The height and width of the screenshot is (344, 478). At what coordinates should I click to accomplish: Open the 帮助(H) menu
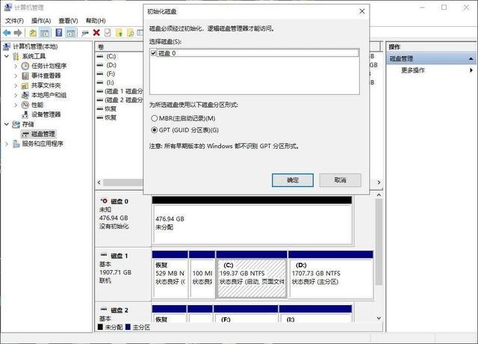(x=96, y=21)
